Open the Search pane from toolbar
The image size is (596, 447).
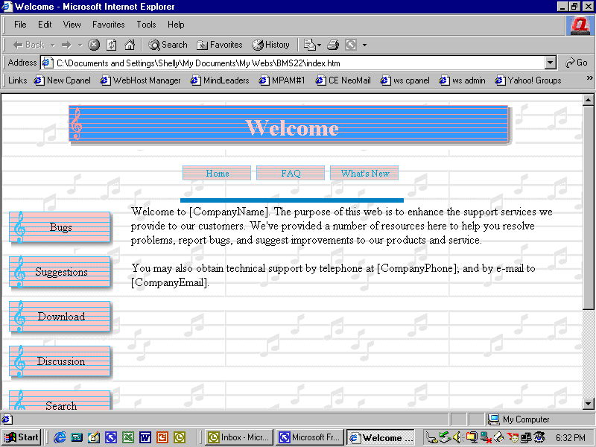click(x=168, y=45)
